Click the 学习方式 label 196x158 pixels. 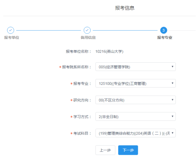(x=82, y=117)
